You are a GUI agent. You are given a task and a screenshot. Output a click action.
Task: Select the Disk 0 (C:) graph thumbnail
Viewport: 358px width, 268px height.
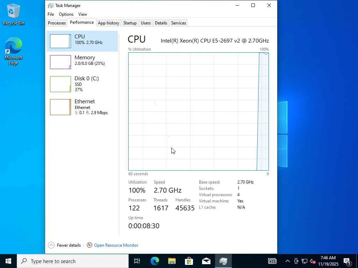point(60,84)
